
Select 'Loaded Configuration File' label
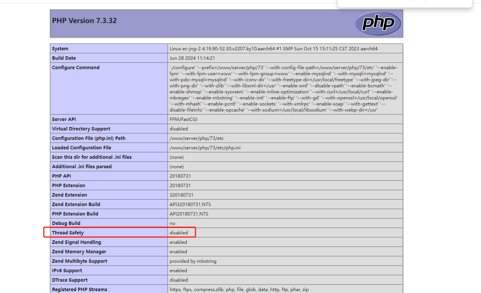pyautogui.click(x=82, y=148)
